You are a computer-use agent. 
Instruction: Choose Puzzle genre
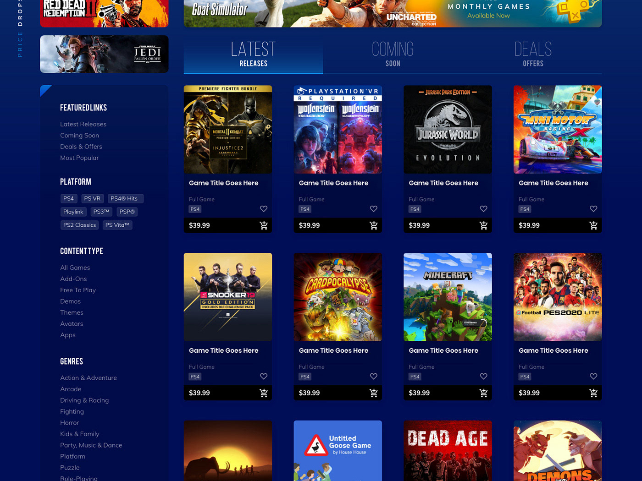(x=70, y=468)
